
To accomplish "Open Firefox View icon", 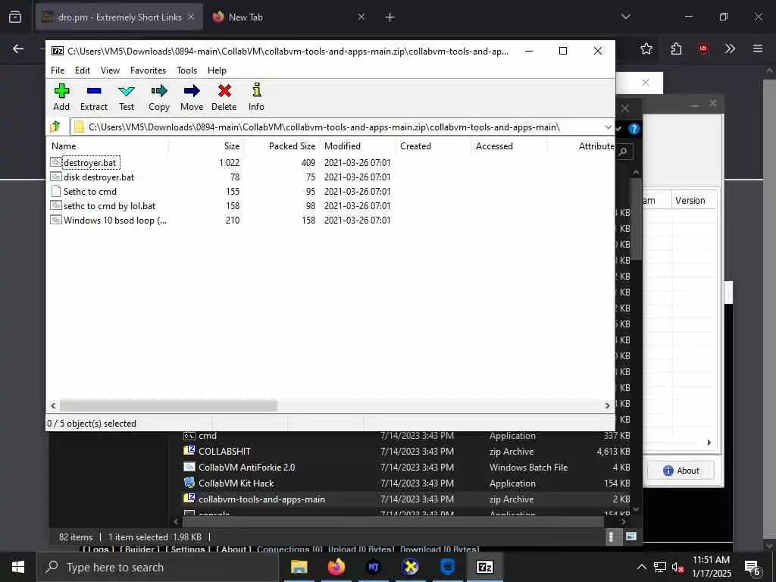I will [15, 17].
